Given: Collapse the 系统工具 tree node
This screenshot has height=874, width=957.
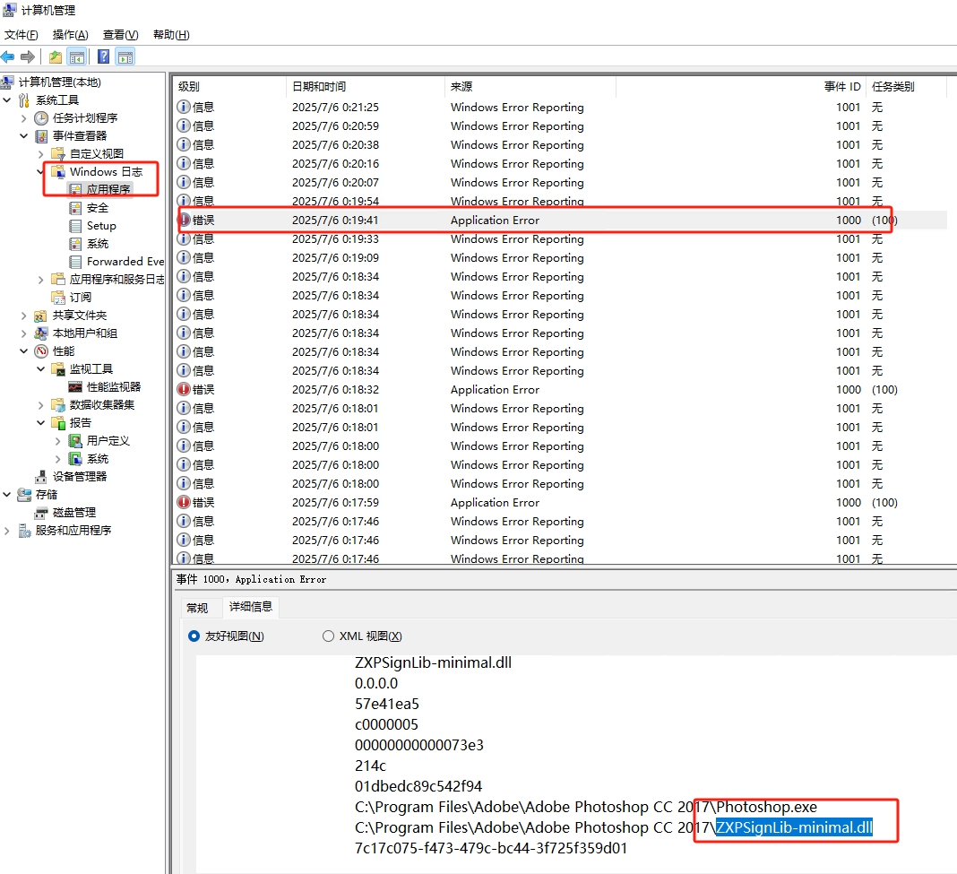Looking at the screenshot, I should tap(6, 100).
